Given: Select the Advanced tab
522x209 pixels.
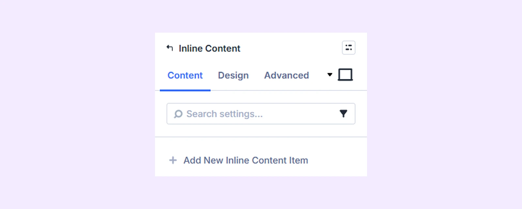Looking at the screenshot, I should point(286,75).
